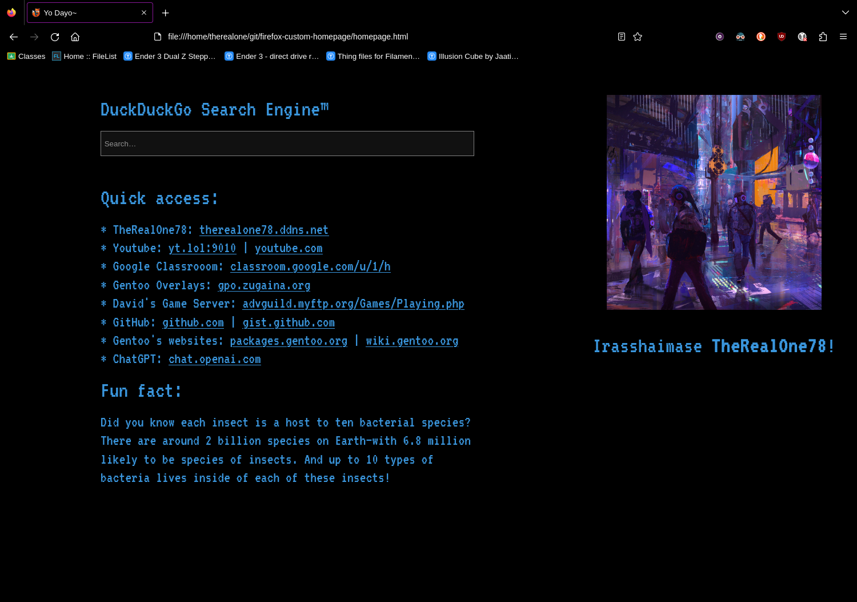Follow the therealone78.ddns.net link
This screenshot has width=857, height=602.
coord(264,230)
